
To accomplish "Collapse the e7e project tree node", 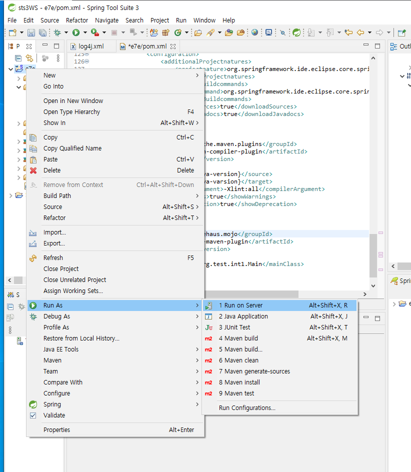I will click(10, 69).
